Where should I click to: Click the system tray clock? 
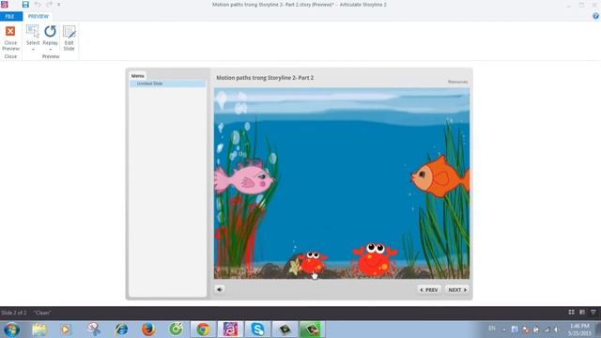click(x=579, y=330)
